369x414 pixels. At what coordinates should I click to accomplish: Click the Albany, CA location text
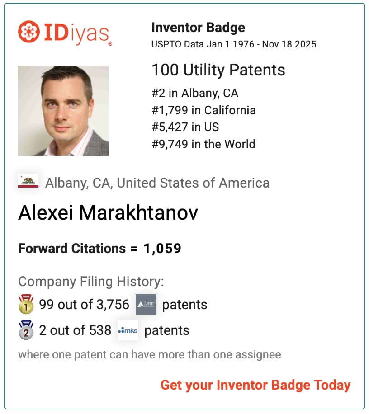click(x=157, y=183)
